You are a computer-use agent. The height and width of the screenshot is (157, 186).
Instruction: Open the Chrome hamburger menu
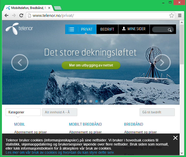click(180, 15)
